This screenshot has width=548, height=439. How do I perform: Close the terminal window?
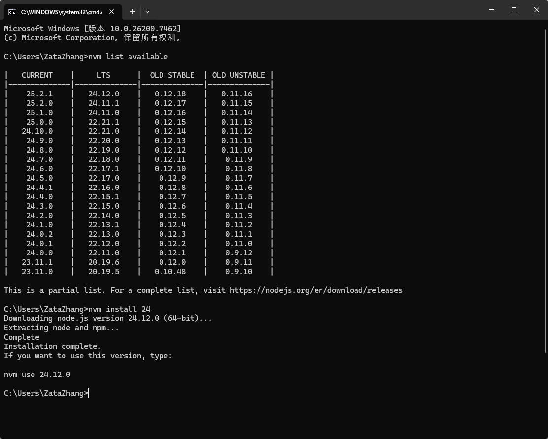pyautogui.click(x=537, y=10)
